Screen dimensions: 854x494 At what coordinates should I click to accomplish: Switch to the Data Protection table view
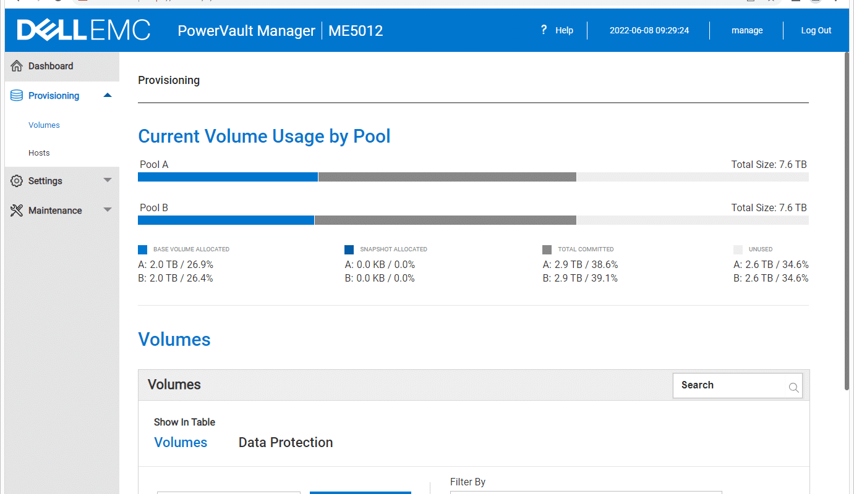click(286, 443)
